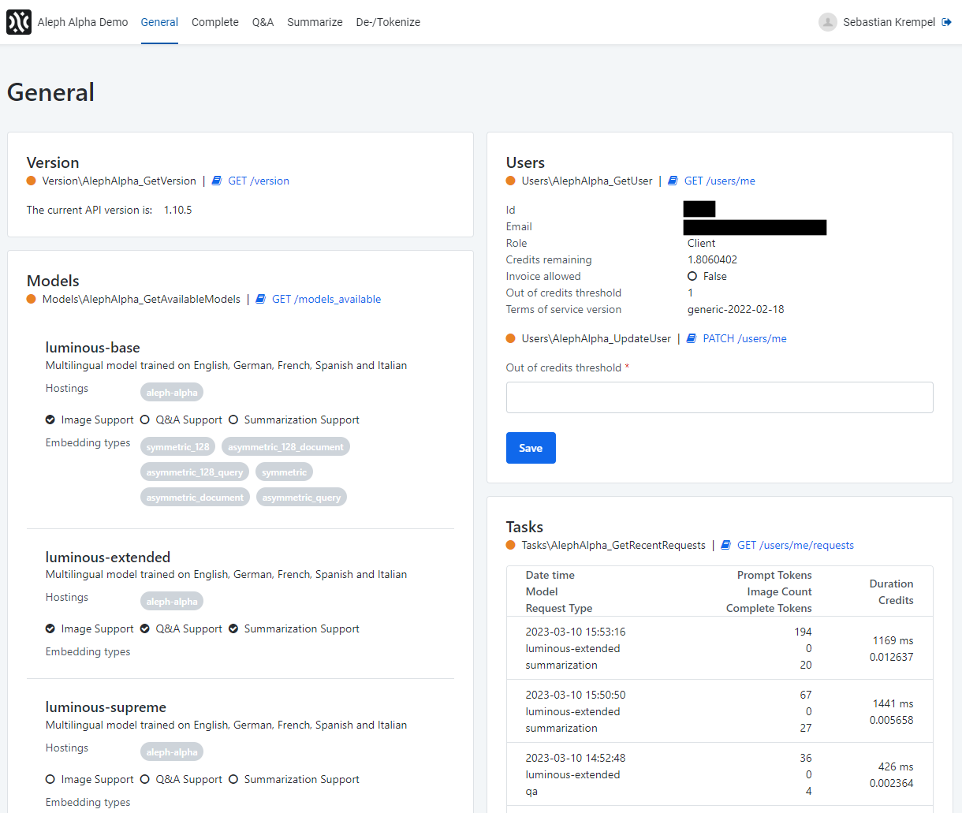Toggle luminous-extended Summarization Support checkbox
The image size is (962, 813).
[233, 628]
